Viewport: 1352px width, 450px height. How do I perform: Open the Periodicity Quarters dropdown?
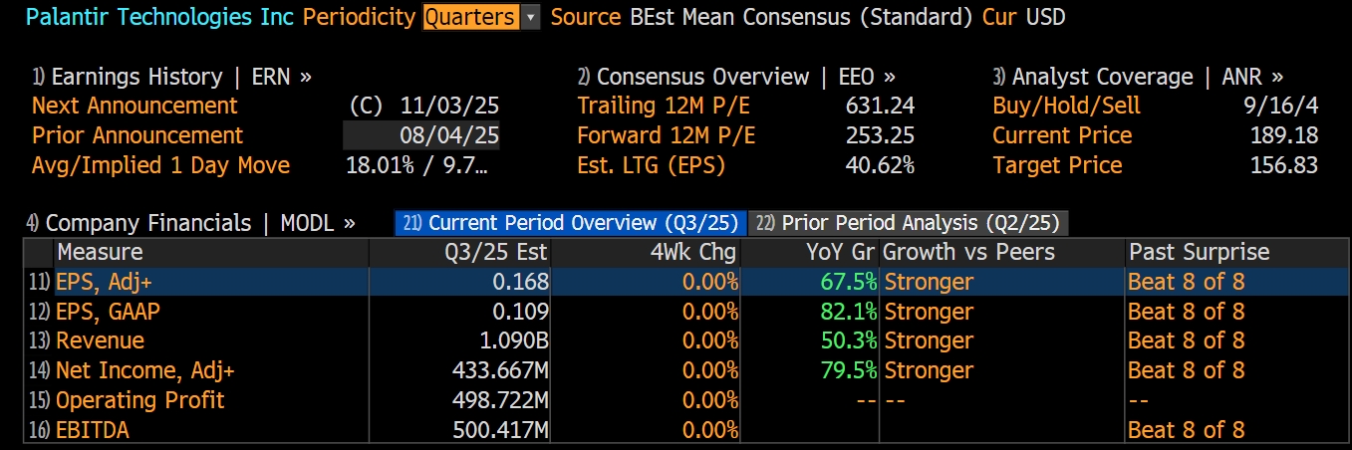pos(481,17)
